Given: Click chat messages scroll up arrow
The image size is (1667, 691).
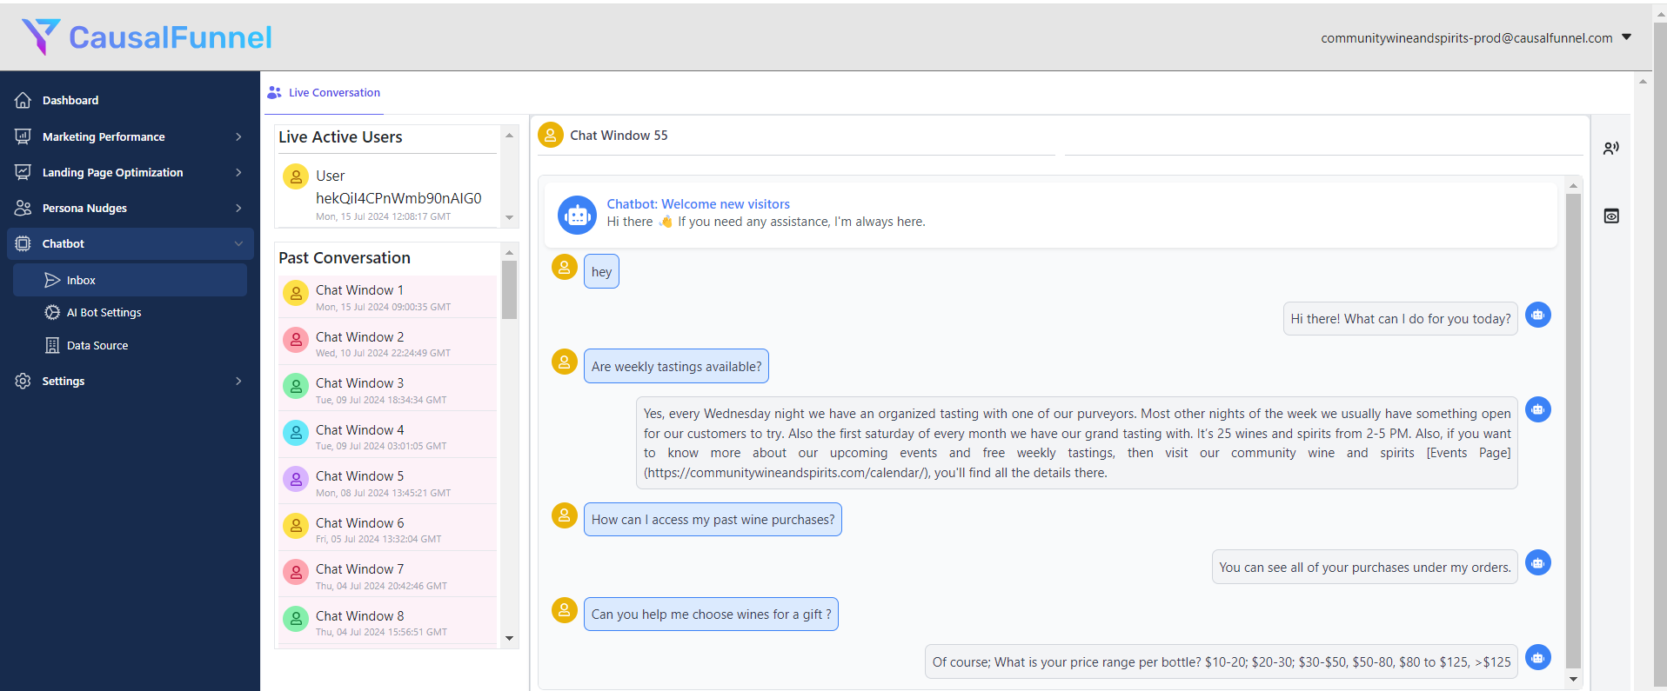Looking at the screenshot, I should click(x=1573, y=185).
